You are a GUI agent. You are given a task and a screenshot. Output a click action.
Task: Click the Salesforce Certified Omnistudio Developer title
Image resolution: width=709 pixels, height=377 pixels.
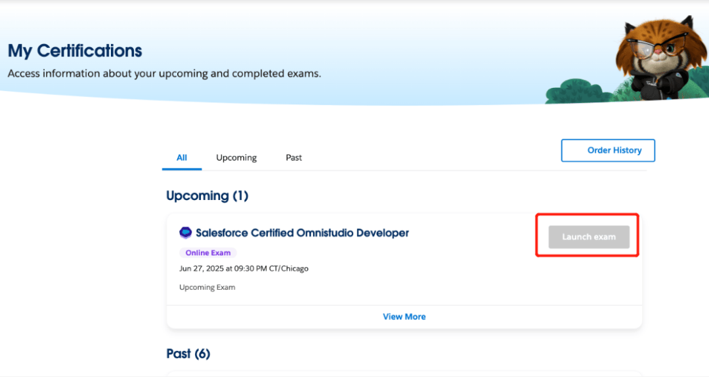(302, 233)
